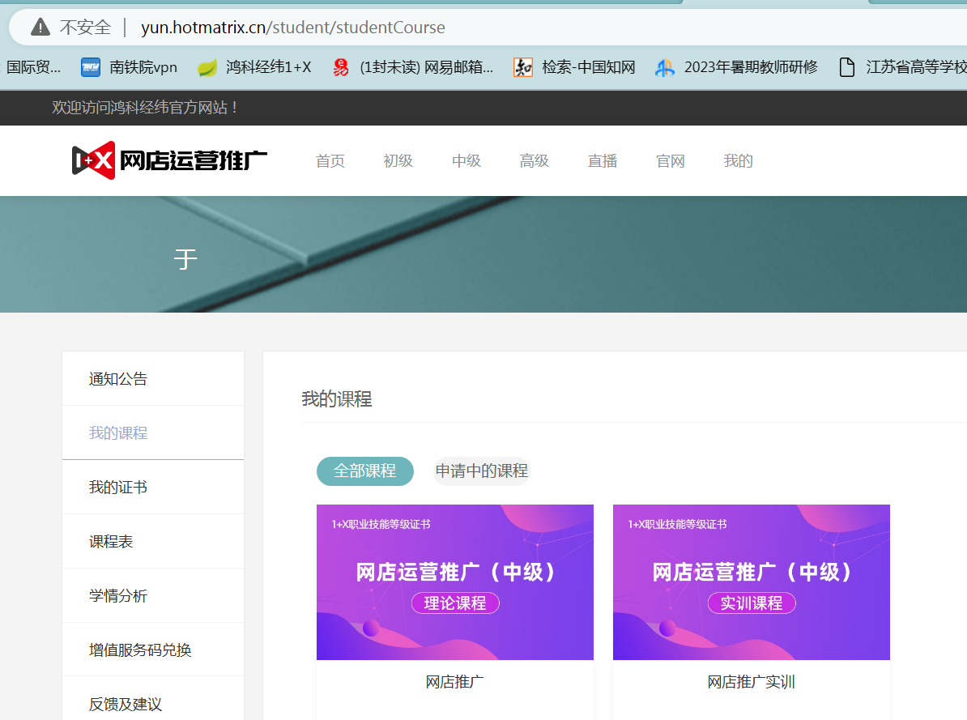Select 通知公告 in the sidebar

[153, 379]
